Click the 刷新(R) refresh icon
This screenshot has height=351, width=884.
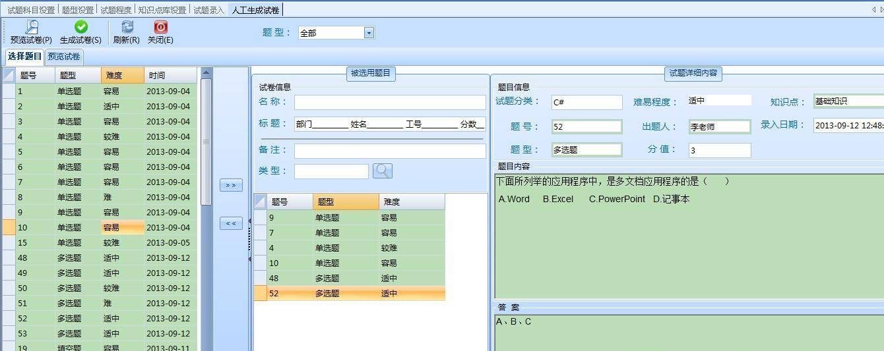127,27
